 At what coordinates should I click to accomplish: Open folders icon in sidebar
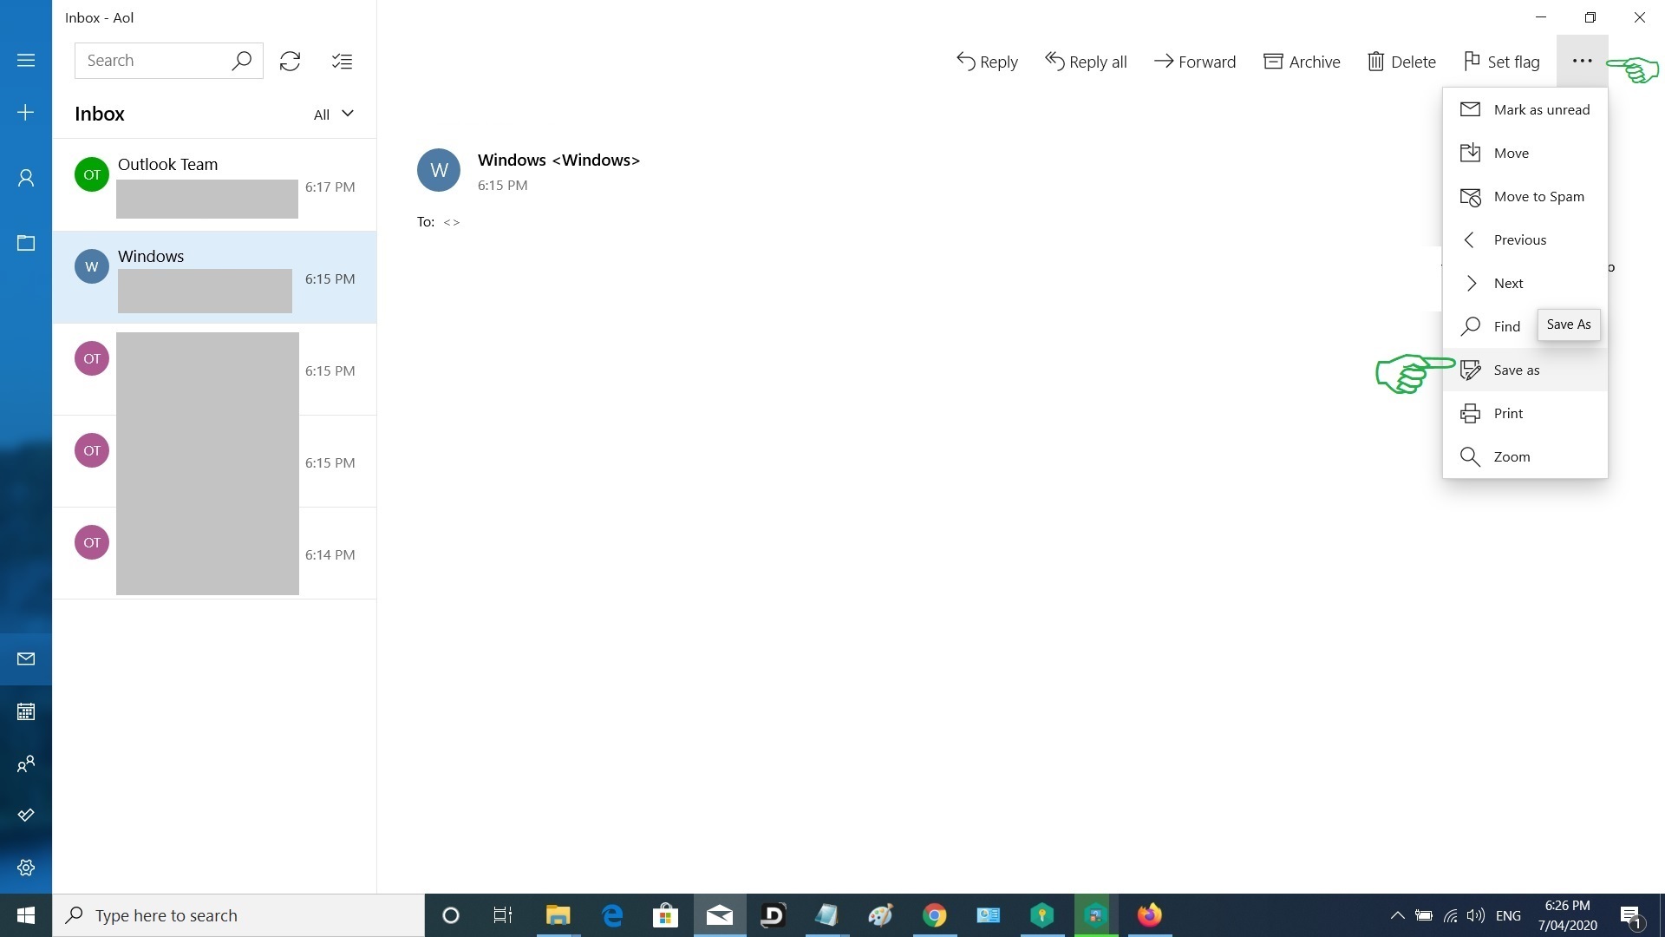click(x=26, y=243)
